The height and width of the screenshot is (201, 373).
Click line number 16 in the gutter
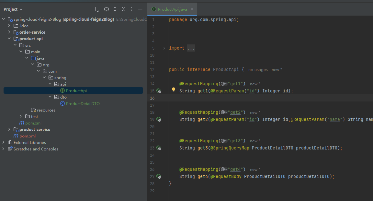click(152, 98)
